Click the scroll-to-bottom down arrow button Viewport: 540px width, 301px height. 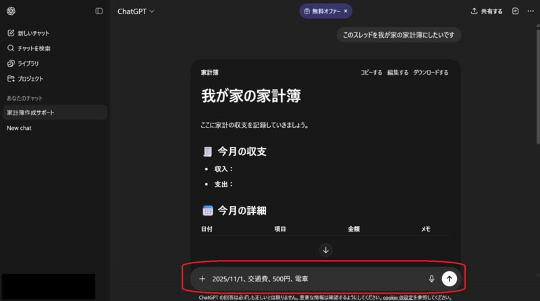click(326, 250)
